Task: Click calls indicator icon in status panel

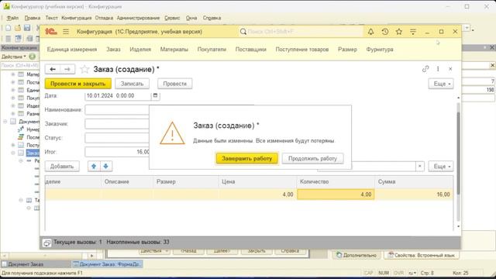Action: (46, 243)
